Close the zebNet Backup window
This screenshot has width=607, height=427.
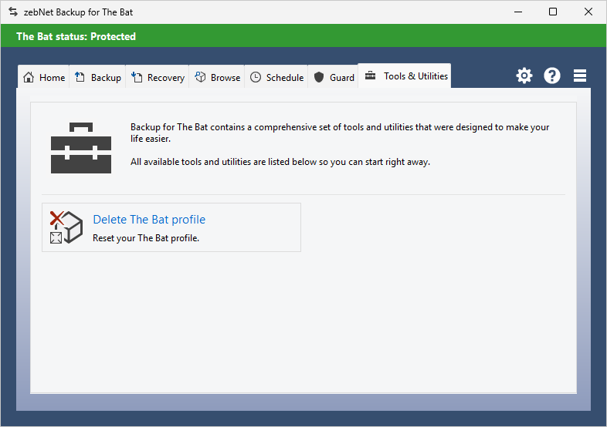pyautogui.click(x=588, y=12)
